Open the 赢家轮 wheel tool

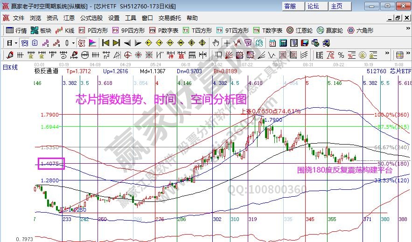coord(327,30)
